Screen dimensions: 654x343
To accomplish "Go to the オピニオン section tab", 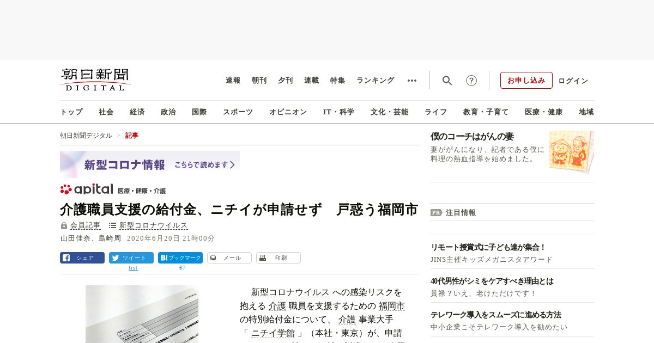I will pos(288,112).
